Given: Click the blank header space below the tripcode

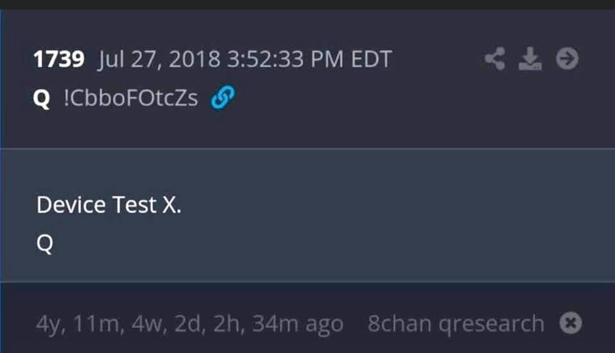Looking at the screenshot, I should click(x=307, y=130).
